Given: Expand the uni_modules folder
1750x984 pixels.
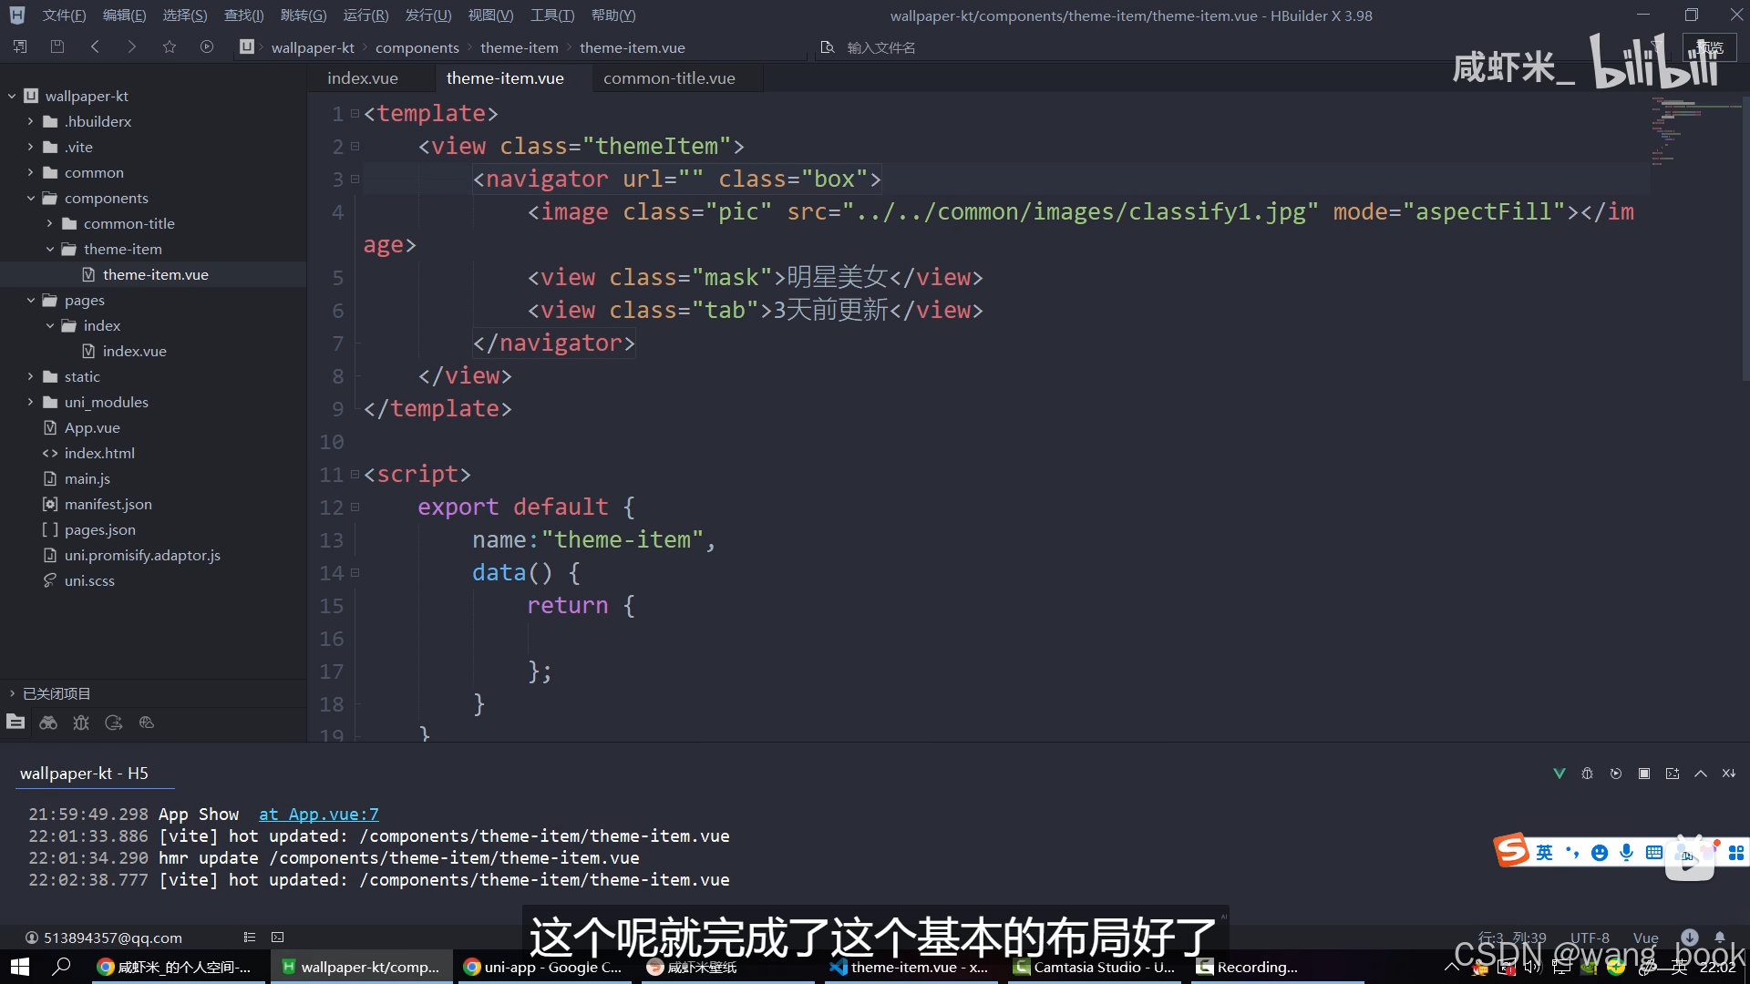Looking at the screenshot, I should tap(30, 402).
